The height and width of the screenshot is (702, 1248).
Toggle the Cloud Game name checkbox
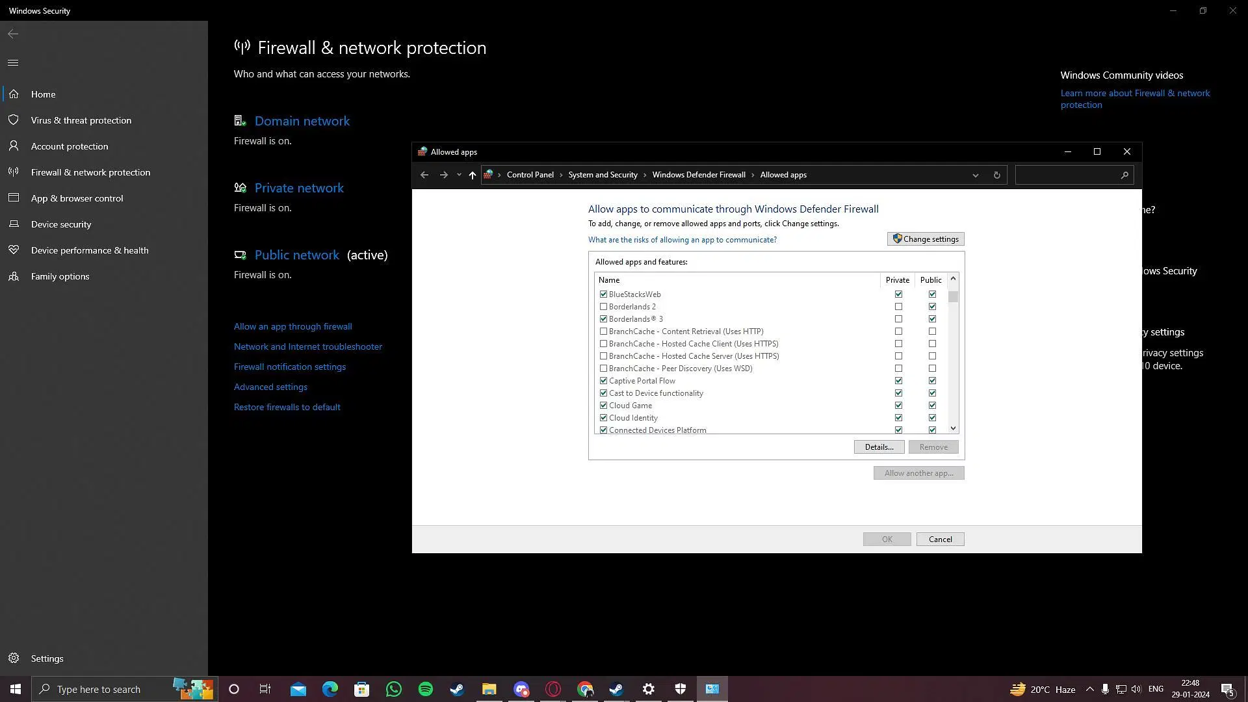pos(603,406)
